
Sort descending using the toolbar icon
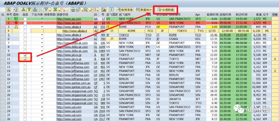coord(29,10)
